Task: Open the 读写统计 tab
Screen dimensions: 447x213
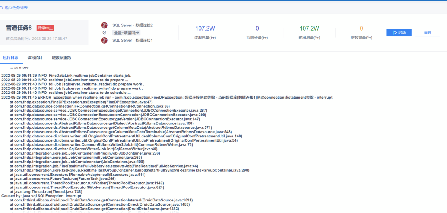Action: 35,58
